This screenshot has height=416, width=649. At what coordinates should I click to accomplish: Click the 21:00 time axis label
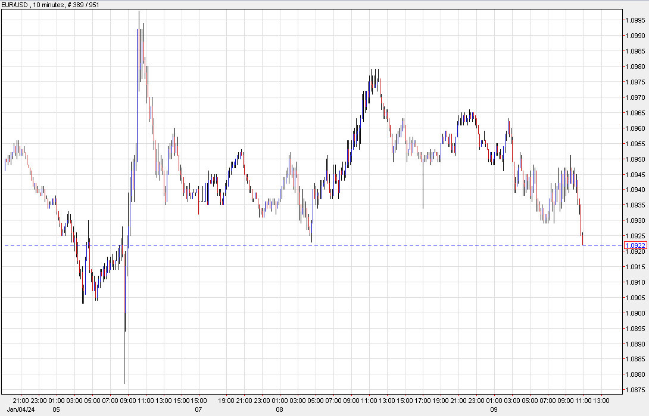[x=21, y=401]
